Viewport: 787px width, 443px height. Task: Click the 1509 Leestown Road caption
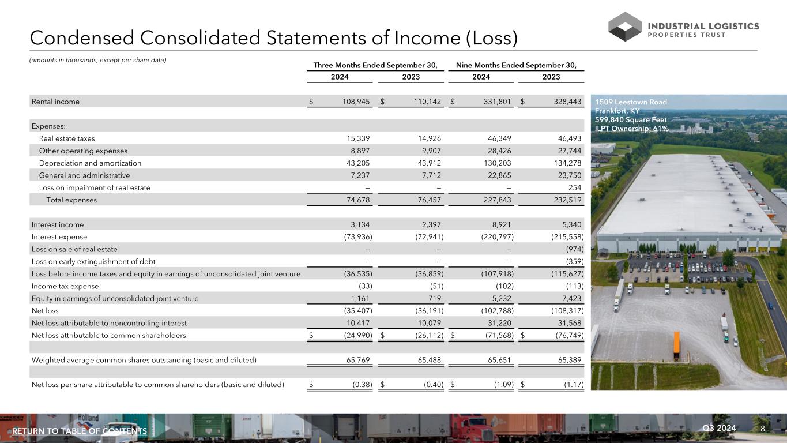tap(631, 102)
